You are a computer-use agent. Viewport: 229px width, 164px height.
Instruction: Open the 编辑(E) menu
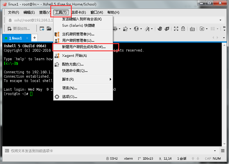point(29,12)
